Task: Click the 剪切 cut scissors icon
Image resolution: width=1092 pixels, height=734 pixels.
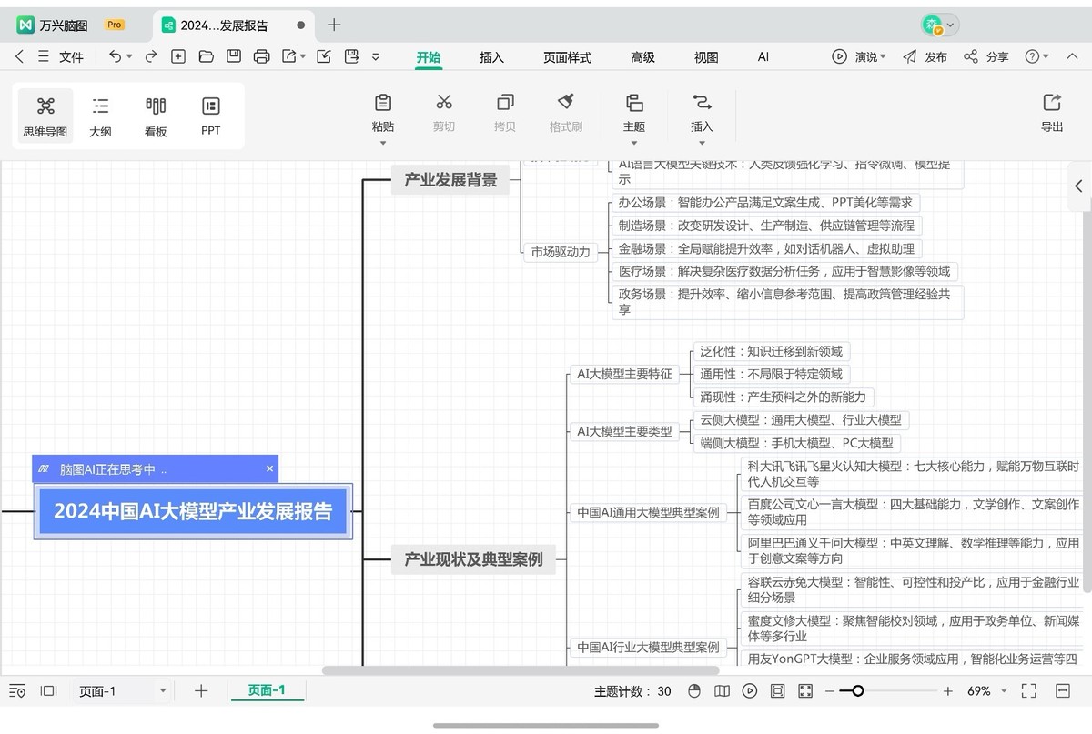Action: [x=444, y=102]
